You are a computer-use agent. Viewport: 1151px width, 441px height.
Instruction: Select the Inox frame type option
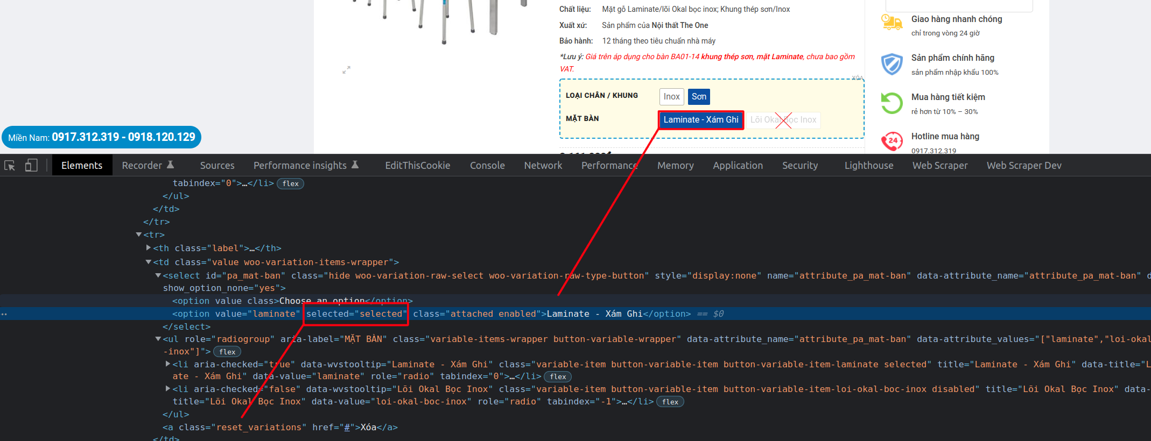click(671, 97)
